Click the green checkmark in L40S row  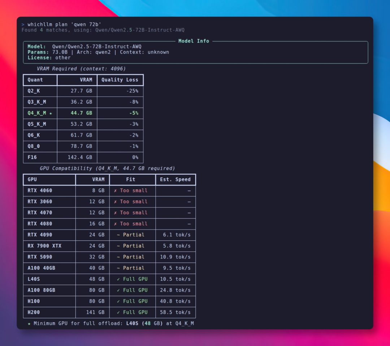pyautogui.click(x=118, y=279)
